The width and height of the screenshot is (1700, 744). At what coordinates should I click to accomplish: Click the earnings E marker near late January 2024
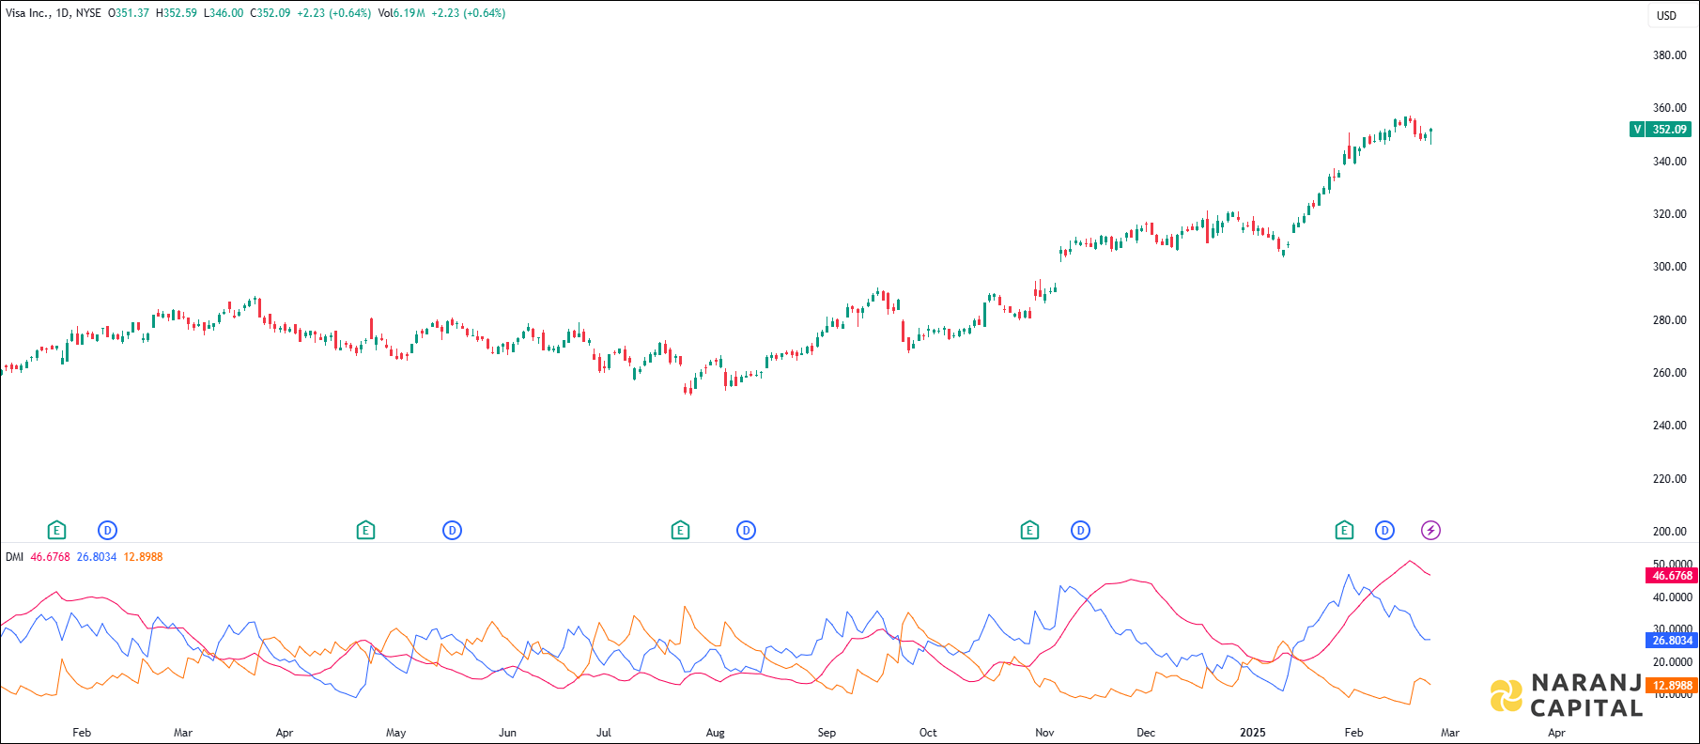point(56,531)
